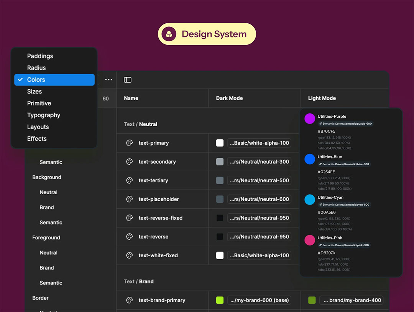
Task: Pick Effects from the collection list
Action: coord(37,139)
